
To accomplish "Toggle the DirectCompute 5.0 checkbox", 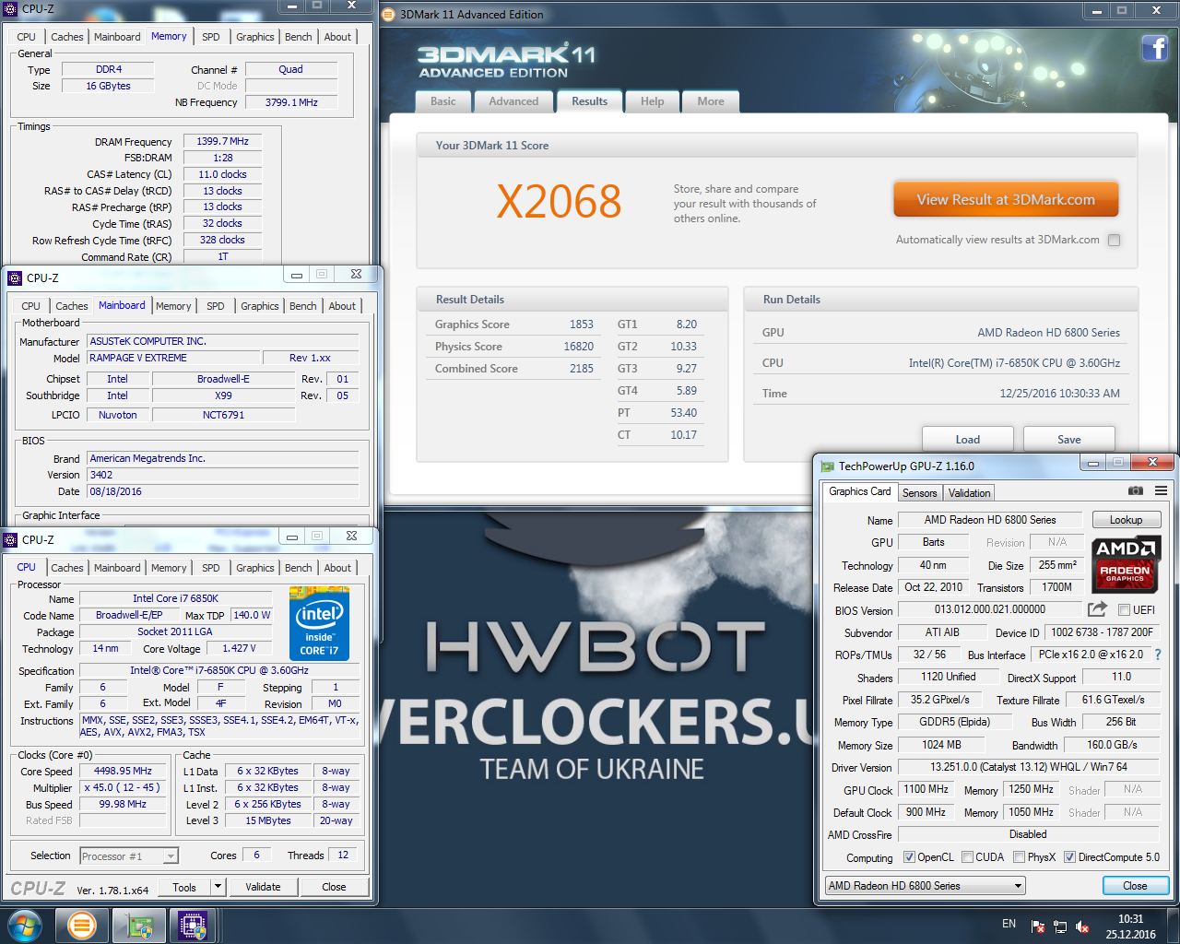I will (x=1069, y=857).
